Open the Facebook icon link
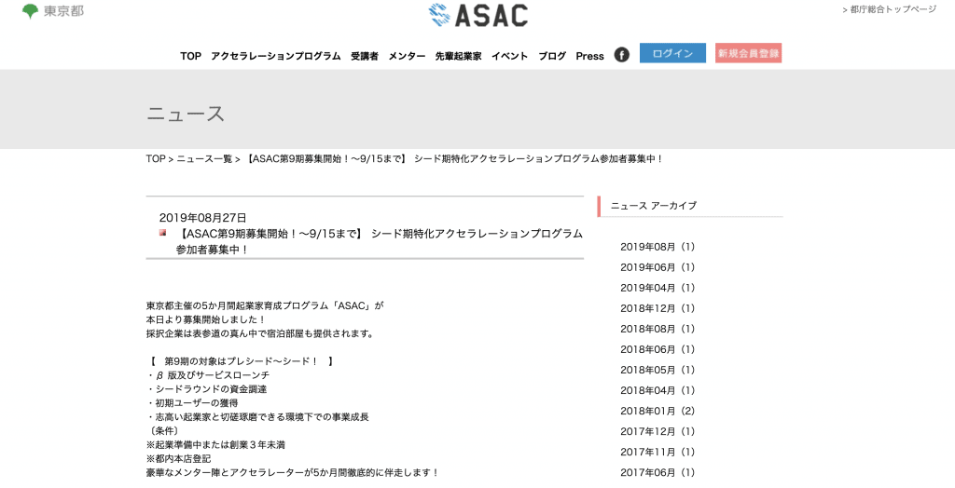 pyautogui.click(x=621, y=55)
